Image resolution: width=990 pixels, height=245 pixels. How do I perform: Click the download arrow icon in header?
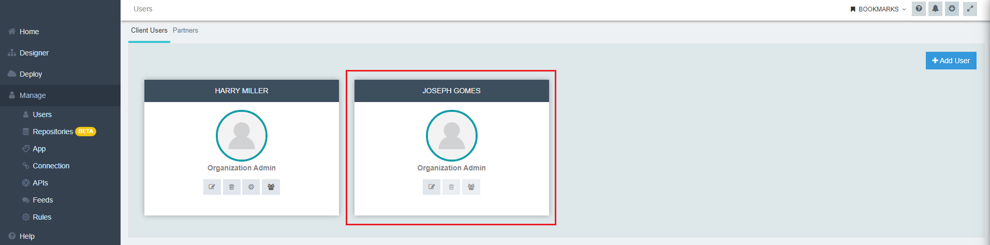click(x=952, y=9)
